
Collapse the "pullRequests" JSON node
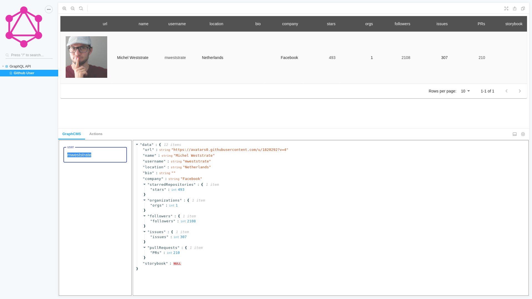point(144,248)
